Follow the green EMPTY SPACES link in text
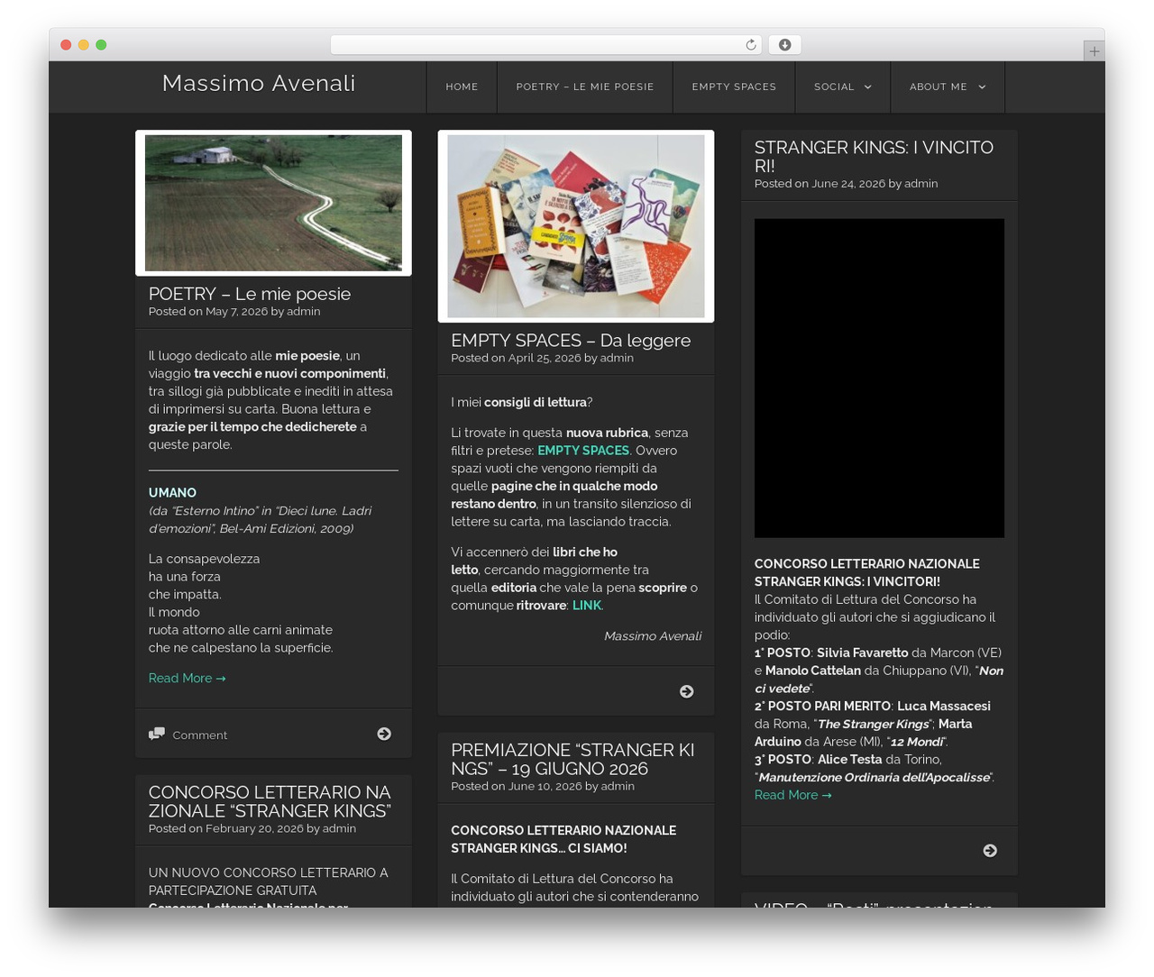Viewport: 1154px width, 977px height. (x=583, y=451)
